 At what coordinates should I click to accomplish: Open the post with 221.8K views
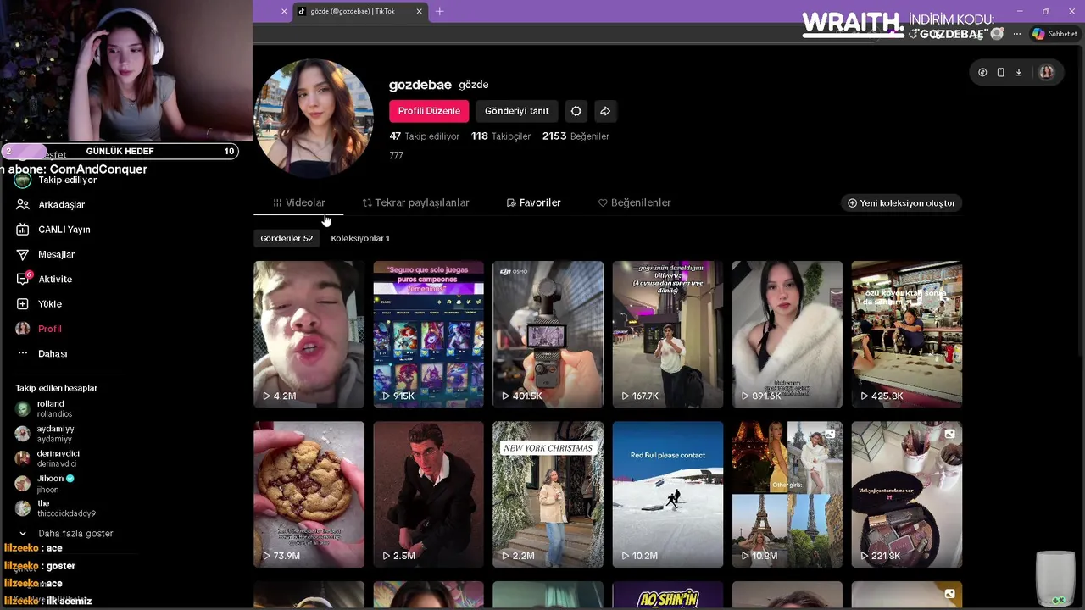tap(907, 494)
